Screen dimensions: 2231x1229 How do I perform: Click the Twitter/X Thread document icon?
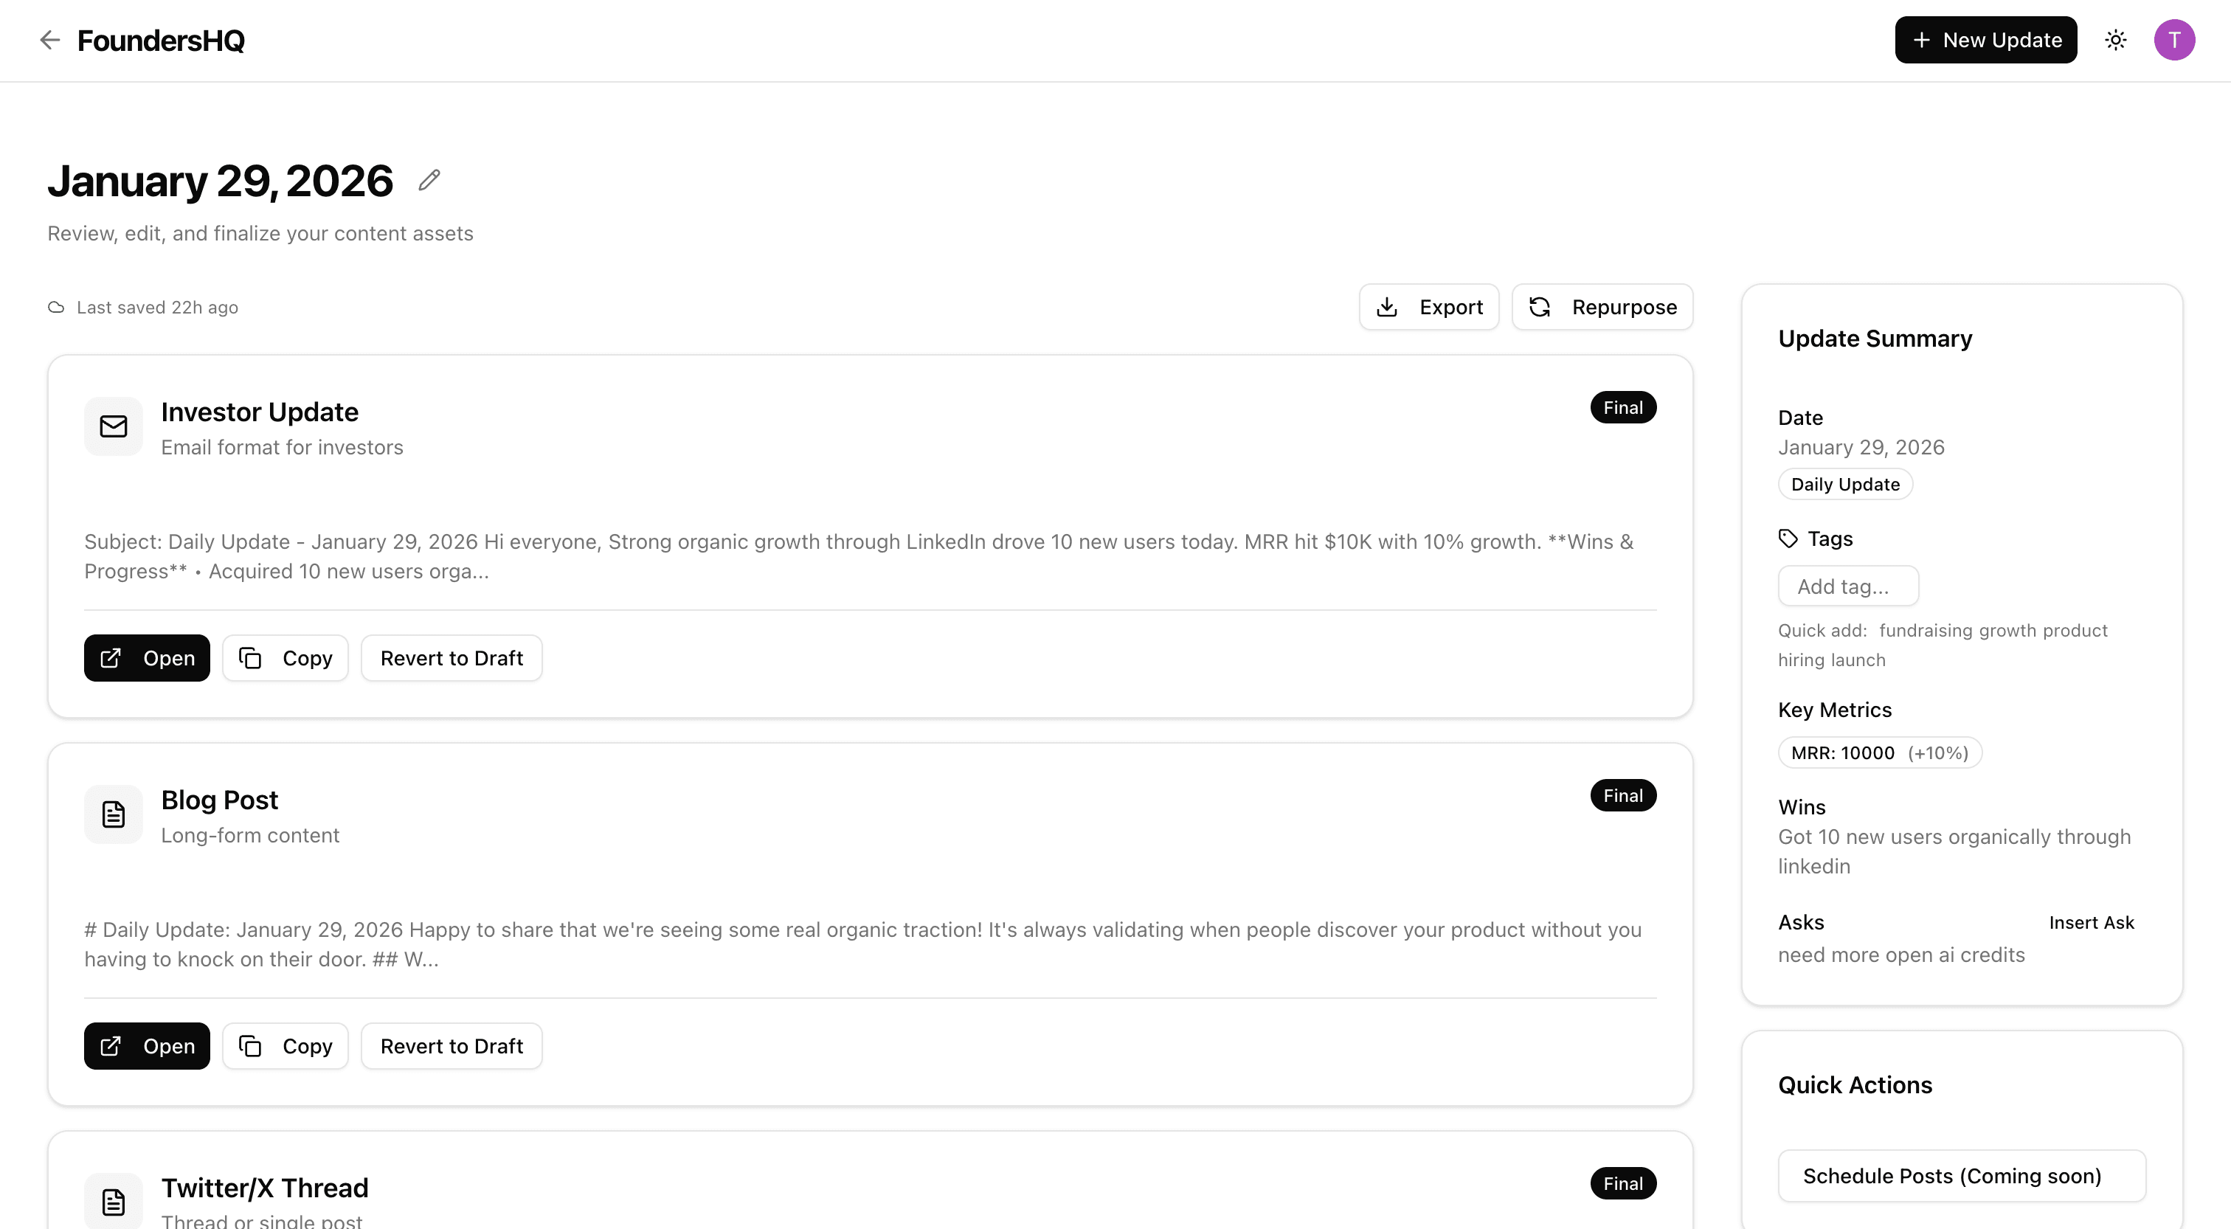(113, 1201)
